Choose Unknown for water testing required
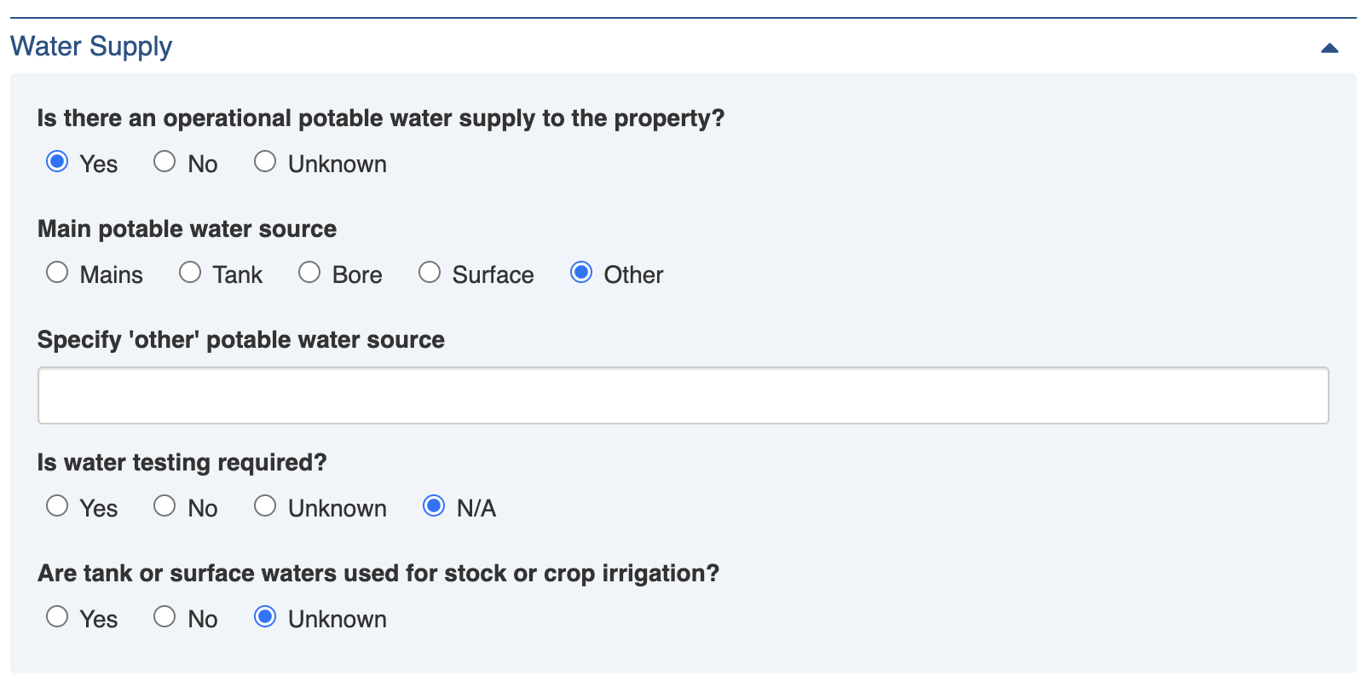The image size is (1362, 687). pyautogui.click(x=265, y=506)
